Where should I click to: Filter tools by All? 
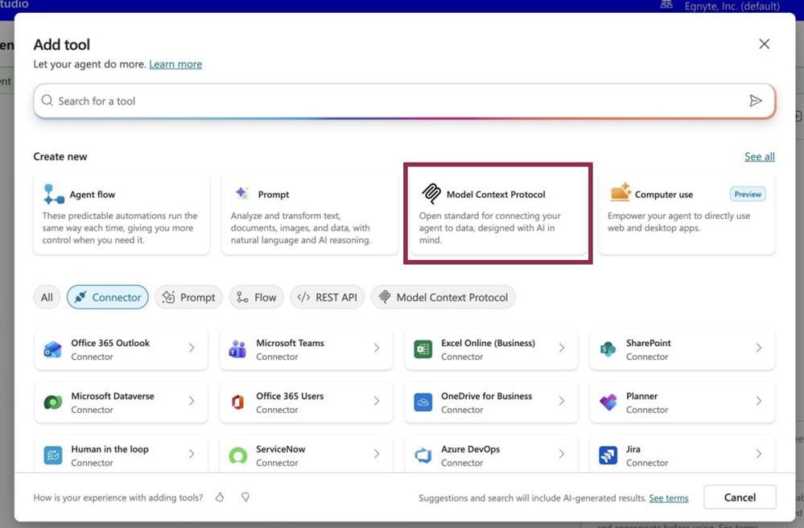coord(47,297)
